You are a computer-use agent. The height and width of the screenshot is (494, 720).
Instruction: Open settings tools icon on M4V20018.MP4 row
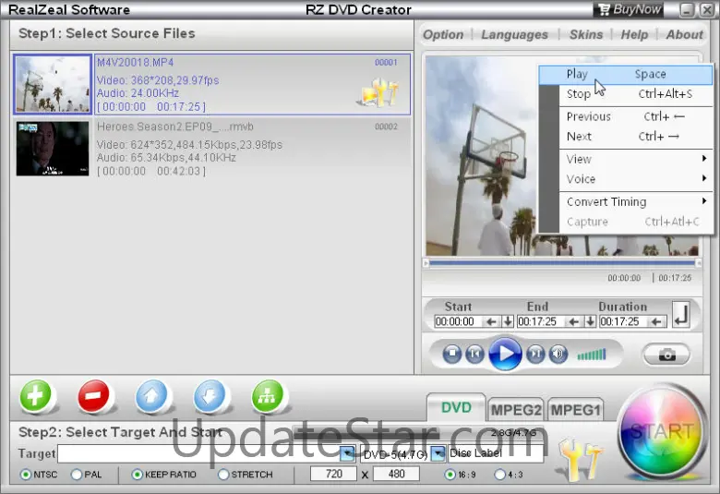point(378,92)
